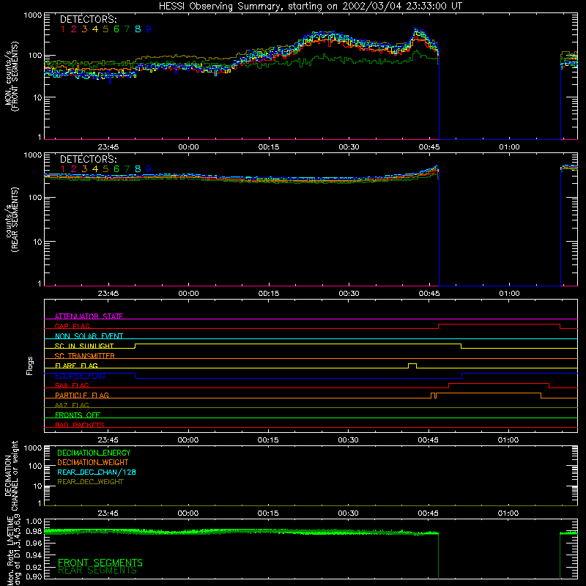Click the 00:30 tick label under front segments plot

pyautogui.click(x=349, y=147)
